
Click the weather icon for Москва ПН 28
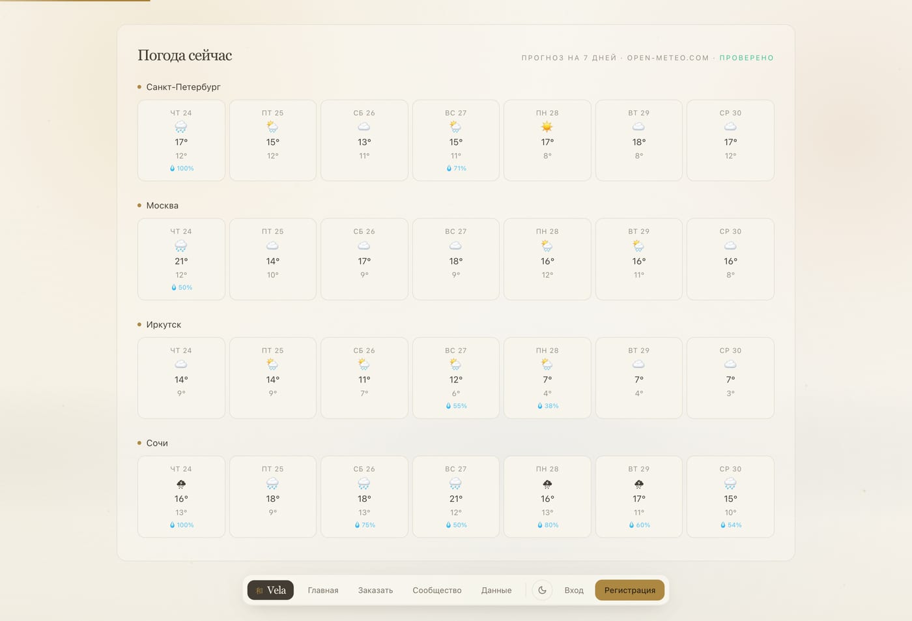[547, 246]
